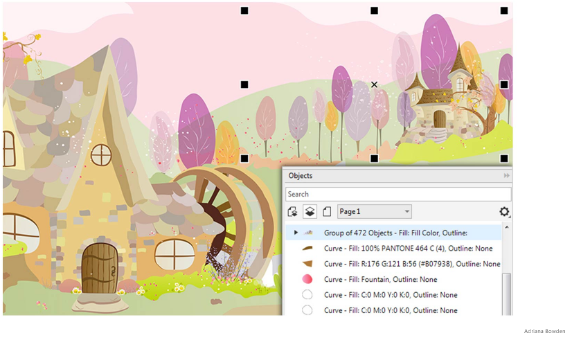
Task: Click the group thumbnail icon in list
Action: [309, 233]
